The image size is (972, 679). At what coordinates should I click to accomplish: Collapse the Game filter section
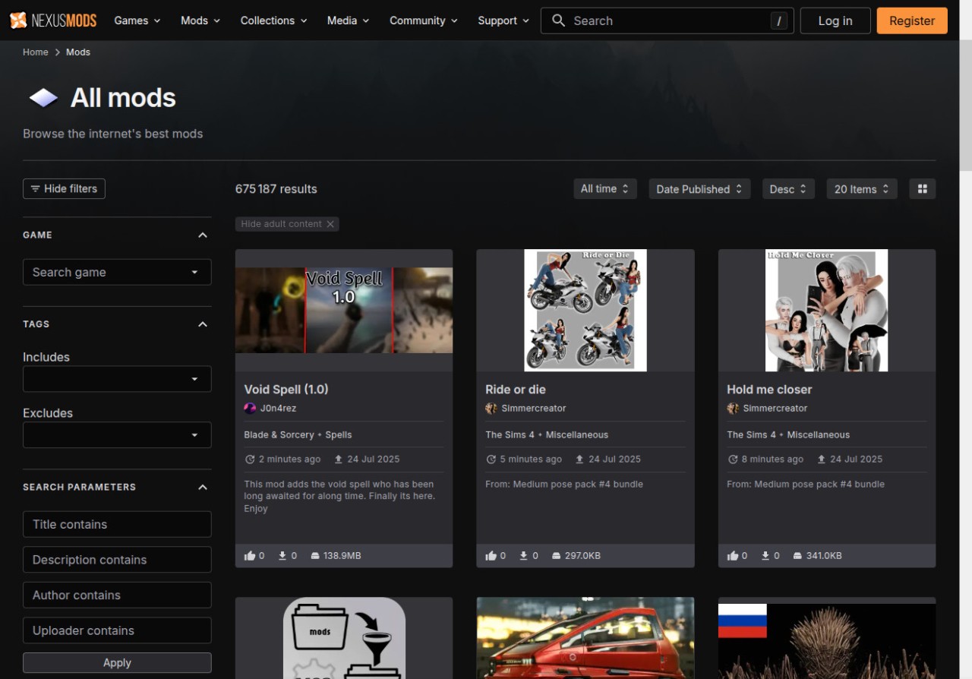coord(203,235)
